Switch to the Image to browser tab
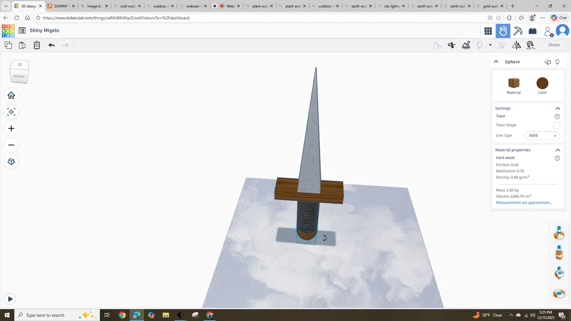571x321 pixels. click(94, 6)
